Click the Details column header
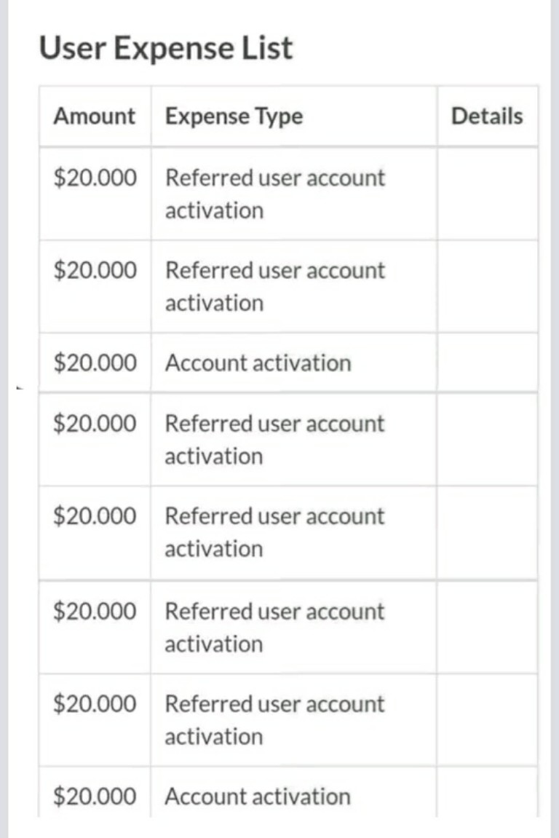 click(x=487, y=116)
